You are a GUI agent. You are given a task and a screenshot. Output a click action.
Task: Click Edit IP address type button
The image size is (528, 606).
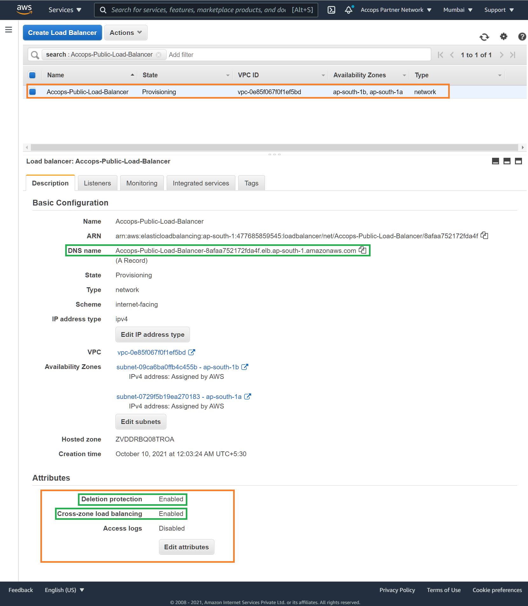[x=153, y=335]
